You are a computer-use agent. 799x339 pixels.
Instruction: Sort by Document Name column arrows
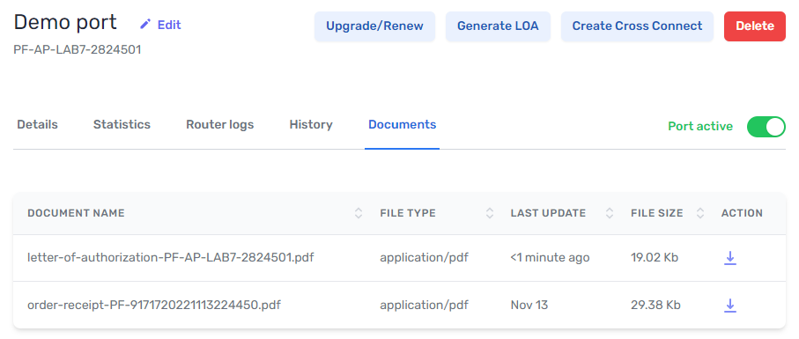359,213
